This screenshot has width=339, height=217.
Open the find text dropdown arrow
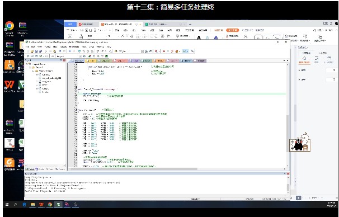click(x=143, y=51)
